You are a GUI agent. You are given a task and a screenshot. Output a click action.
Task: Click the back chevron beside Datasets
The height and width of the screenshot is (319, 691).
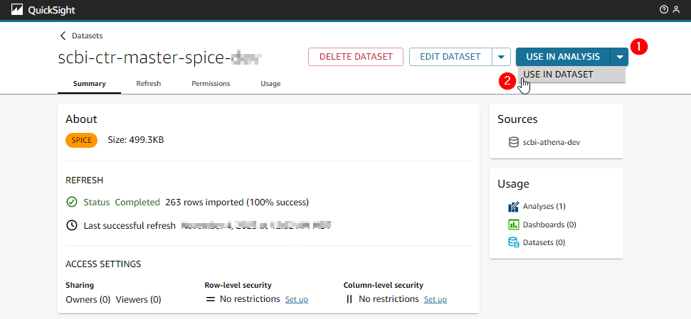(x=63, y=36)
